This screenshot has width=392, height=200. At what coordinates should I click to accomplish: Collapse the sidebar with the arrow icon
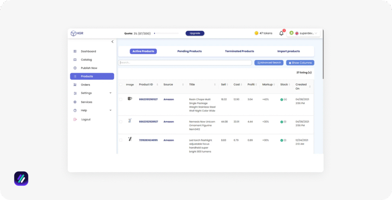pos(112,41)
